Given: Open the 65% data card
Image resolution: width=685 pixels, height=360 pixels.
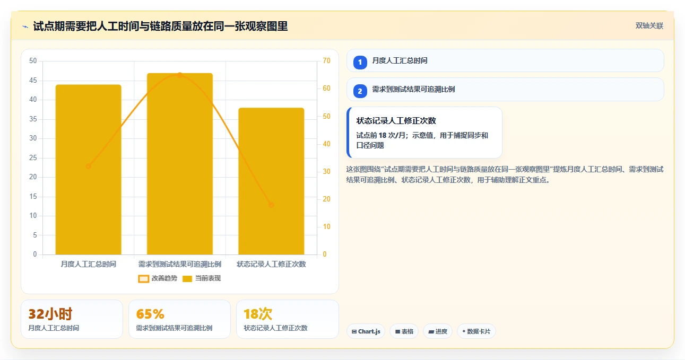Looking at the screenshot, I should (x=179, y=319).
